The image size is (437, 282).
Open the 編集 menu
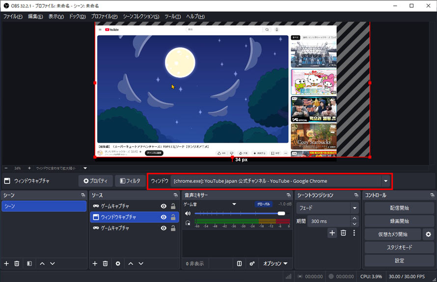(35, 16)
